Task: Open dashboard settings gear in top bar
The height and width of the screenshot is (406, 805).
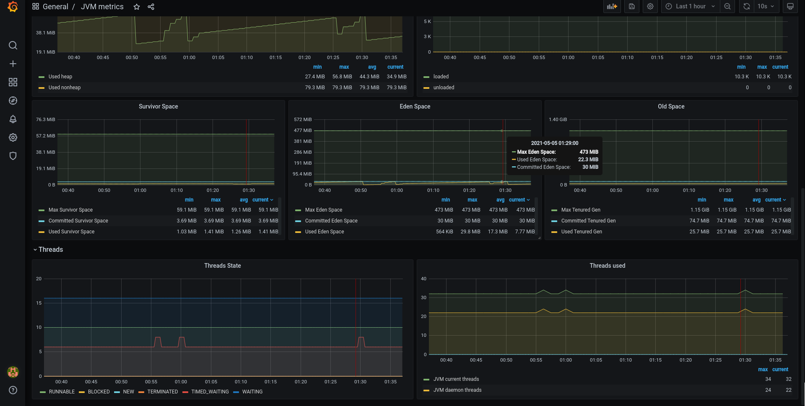Action: 650,6
